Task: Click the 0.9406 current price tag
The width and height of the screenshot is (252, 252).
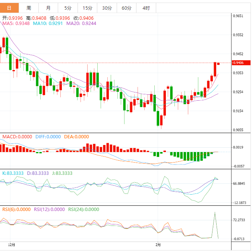Action: click(x=238, y=63)
